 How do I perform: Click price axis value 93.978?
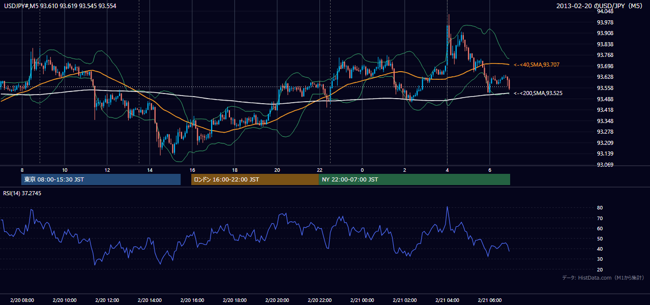pos(605,22)
